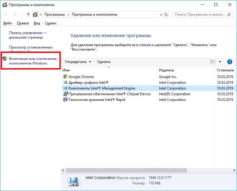The image size is (237, 191).
Task: Maximize the Программы и компоненты window
Action: 216,5
